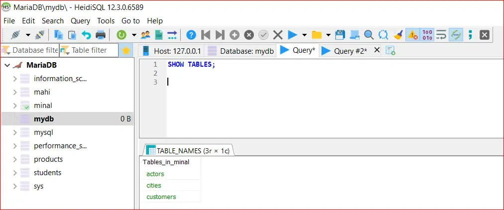Open the connect dropdown arrow
The height and width of the screenshot is (210, 504).
click(28, 35)
